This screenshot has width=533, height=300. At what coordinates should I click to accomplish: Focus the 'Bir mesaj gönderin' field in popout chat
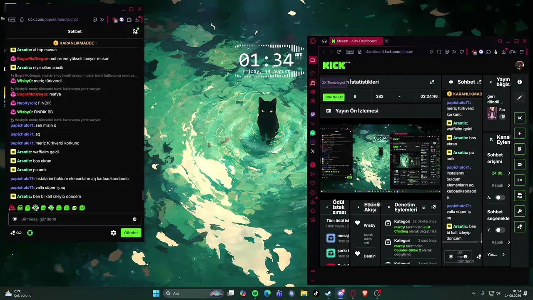(x=75, y=219)
